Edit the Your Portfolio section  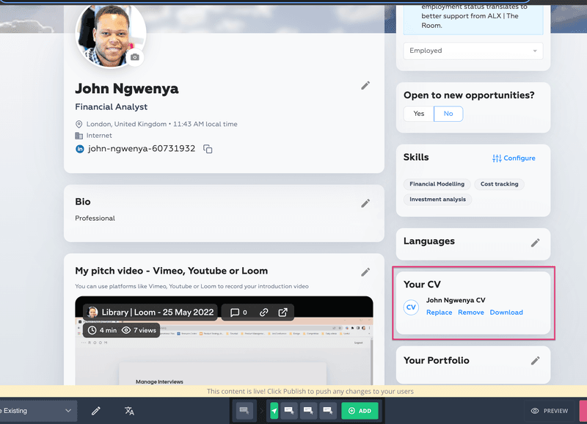click(x=535, y=361)
